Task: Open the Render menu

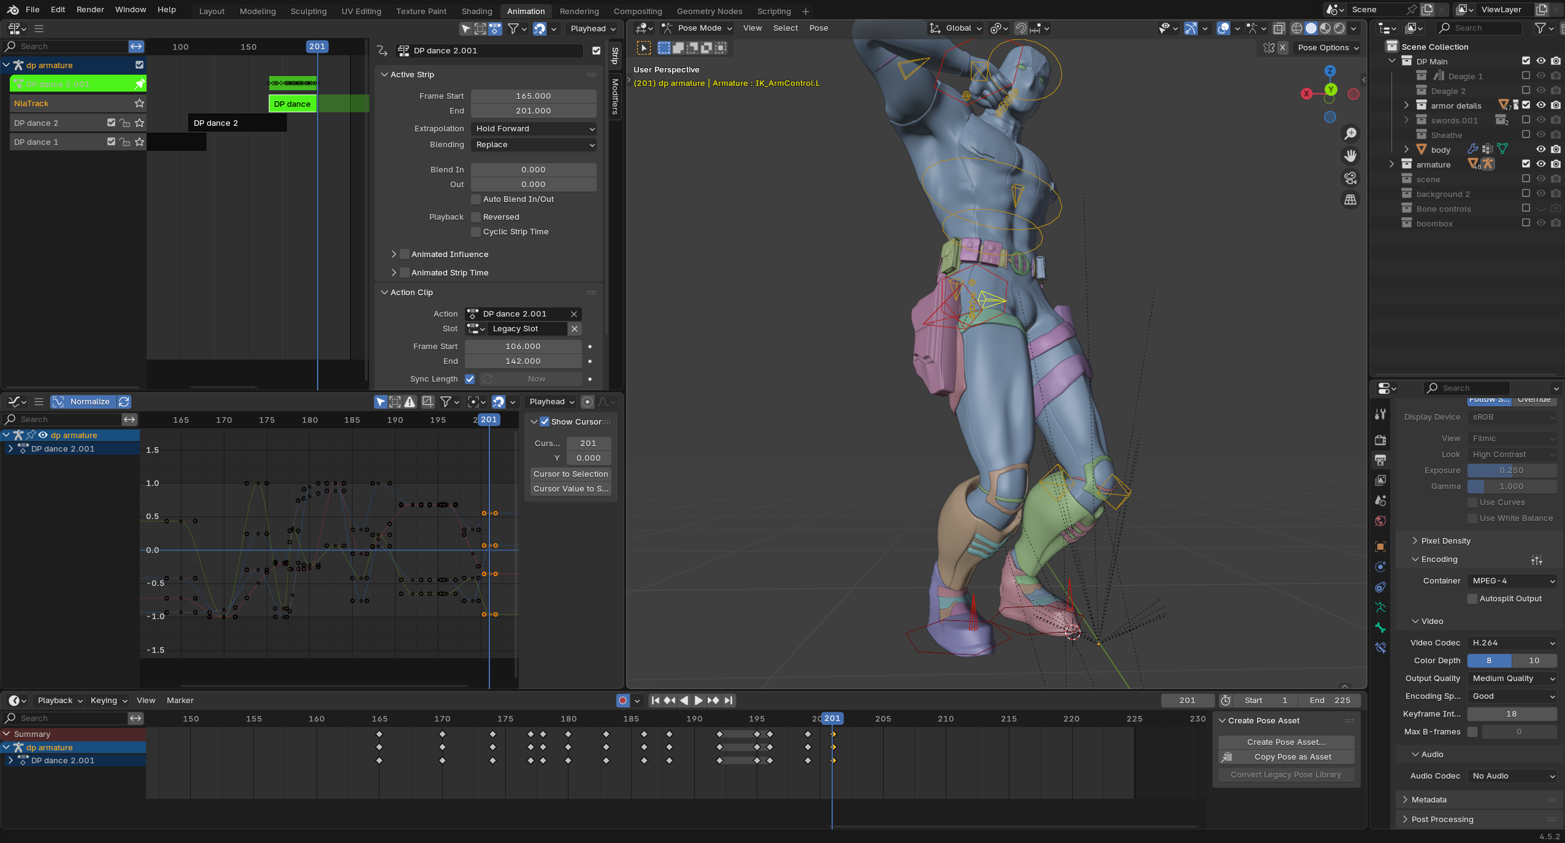Action: click(90, 10)
